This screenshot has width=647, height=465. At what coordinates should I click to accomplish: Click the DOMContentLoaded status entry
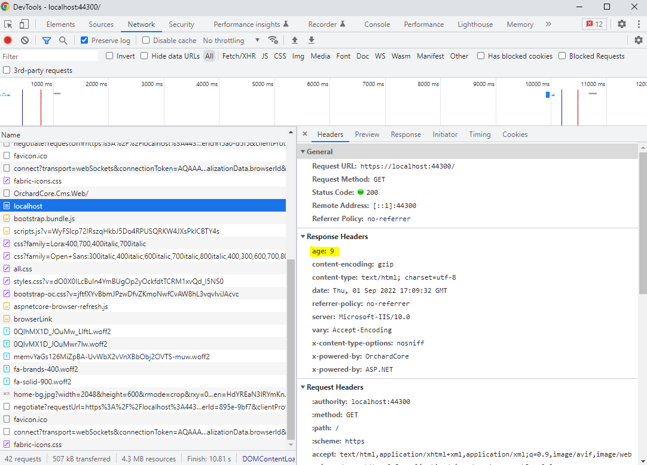coord(268,459)
